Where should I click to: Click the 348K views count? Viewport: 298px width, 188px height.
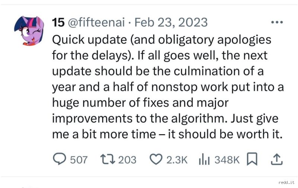227,160
